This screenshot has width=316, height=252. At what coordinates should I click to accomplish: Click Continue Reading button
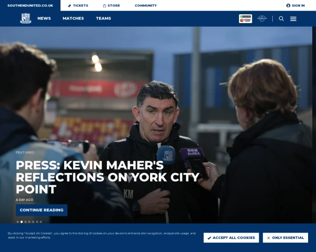tap(42, 210)
